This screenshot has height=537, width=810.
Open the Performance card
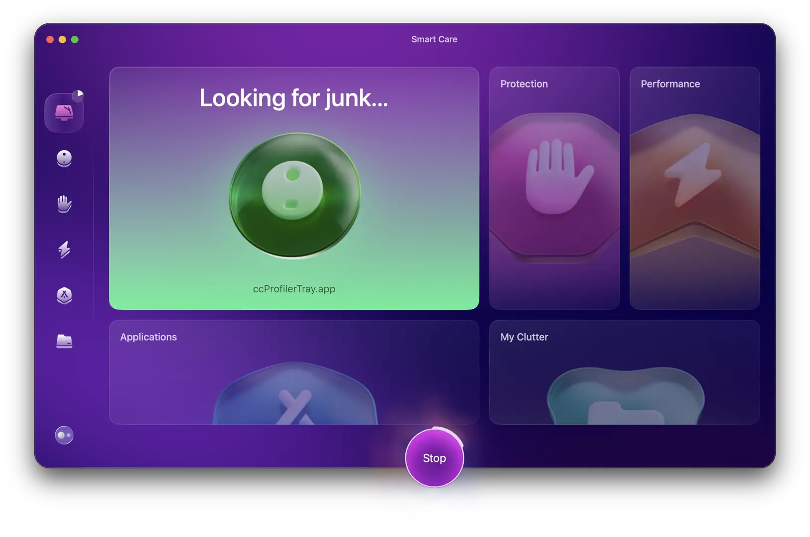coord(695,188)
